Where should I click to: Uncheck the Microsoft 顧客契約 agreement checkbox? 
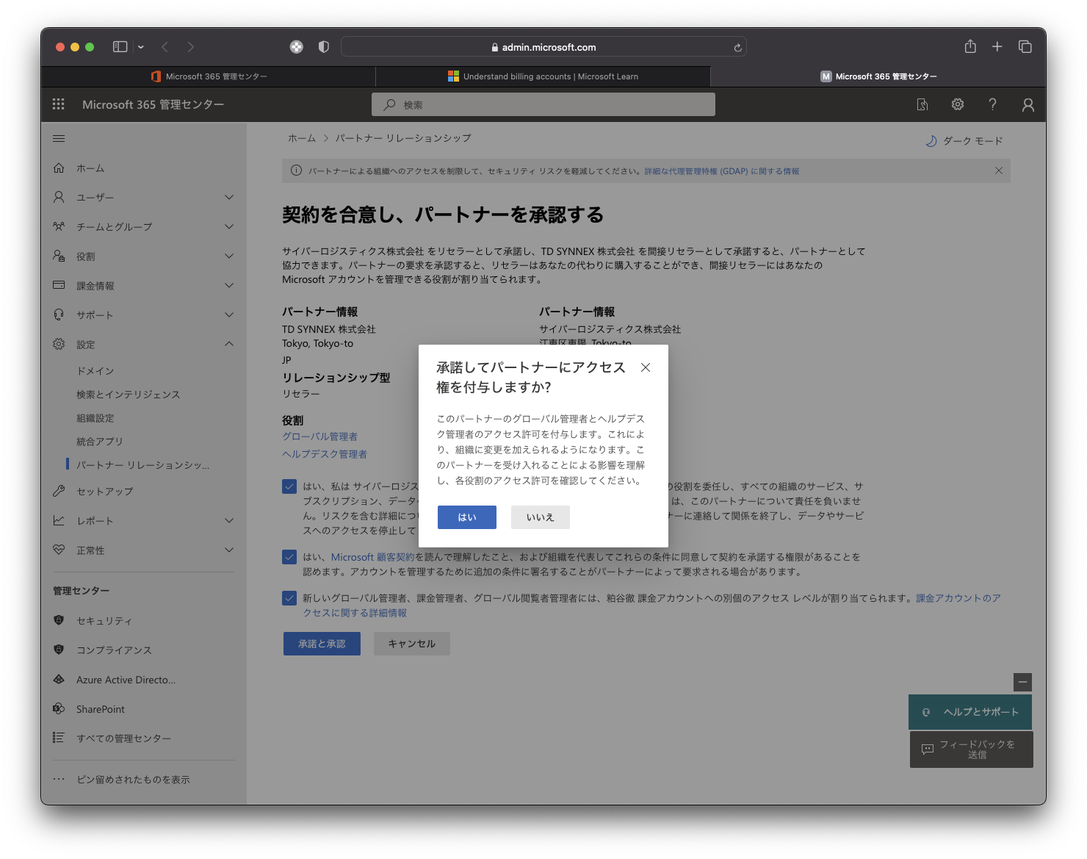point(289,557)
